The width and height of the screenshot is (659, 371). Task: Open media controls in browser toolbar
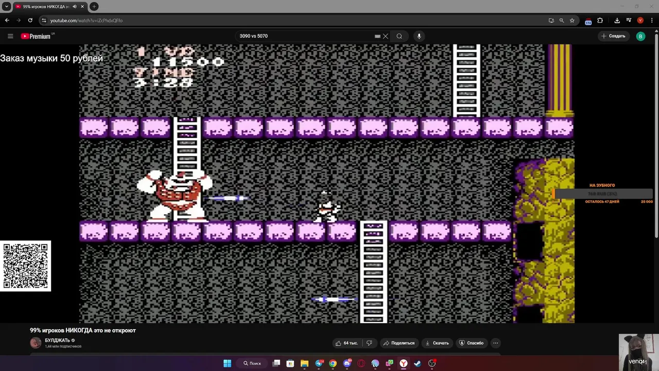pos(629,21)
